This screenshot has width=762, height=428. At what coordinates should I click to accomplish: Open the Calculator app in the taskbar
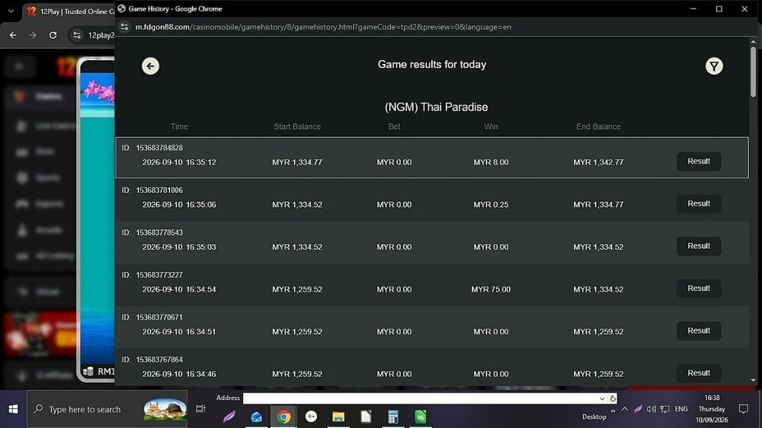pyautogui.click(x=393, y=417)
